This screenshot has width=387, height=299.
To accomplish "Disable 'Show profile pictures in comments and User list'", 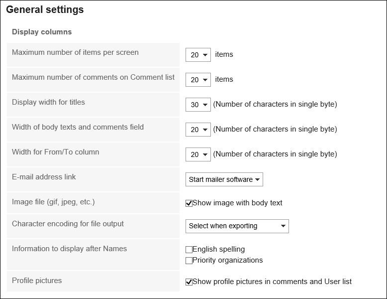I will click(189, 282).
